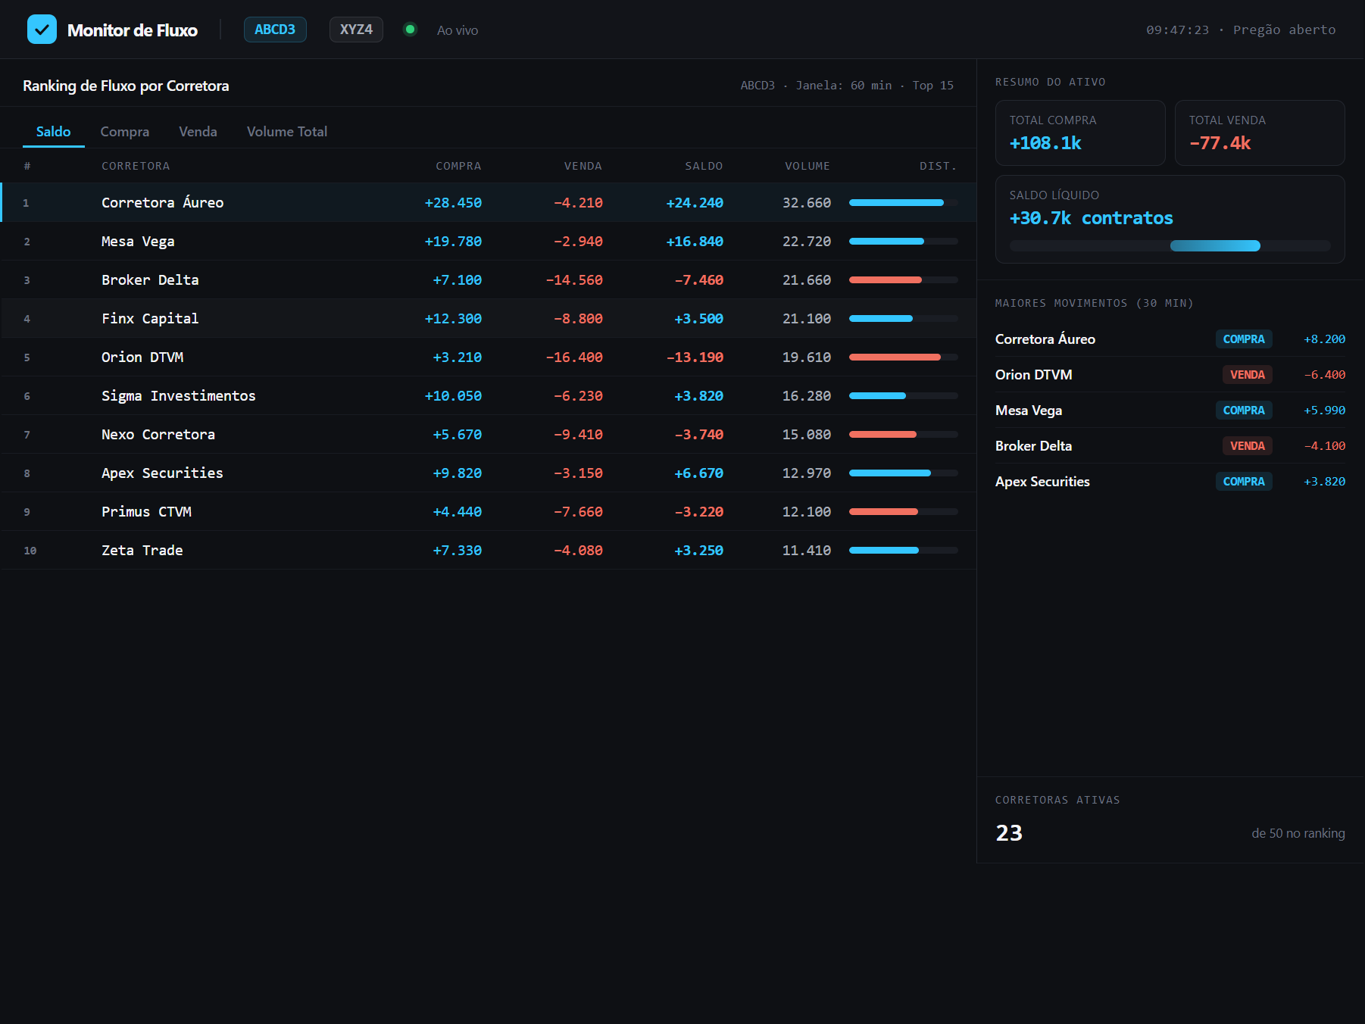Click the VENDA badge for Broker Delta
Screen dimensions: 1365x1024
(x=1247, y=445)
